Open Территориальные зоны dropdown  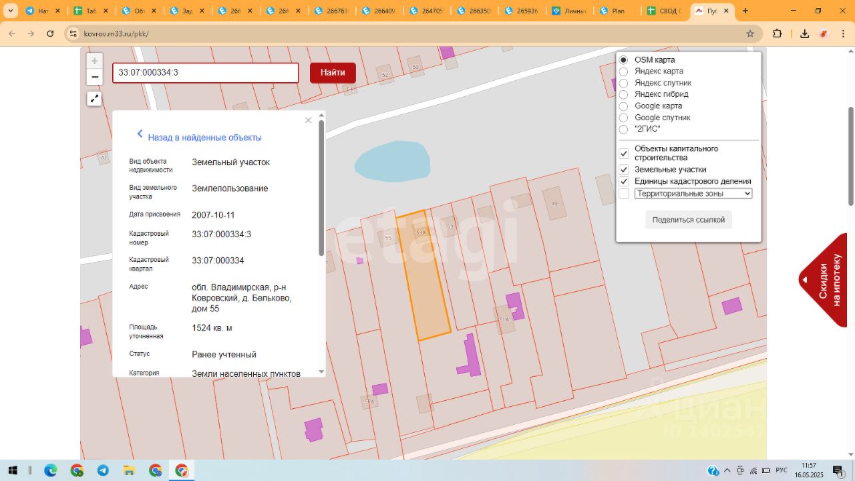pos(693,194)
